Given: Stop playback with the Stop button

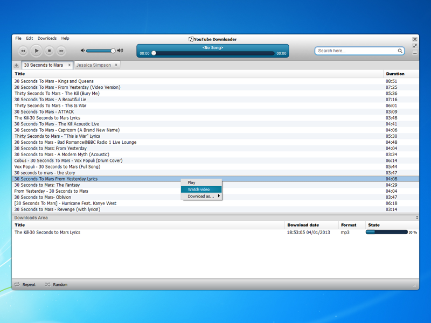Looking at the screenshot, I should point(49,51).
